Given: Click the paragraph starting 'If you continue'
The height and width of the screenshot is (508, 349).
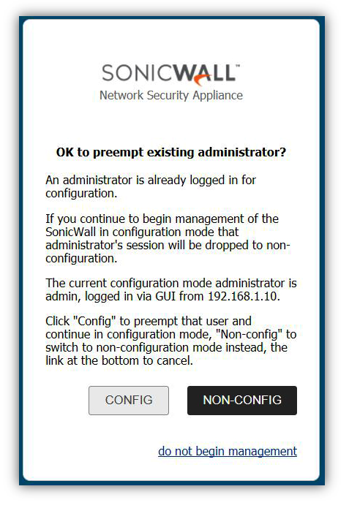Looking at the screenshot, I should [x=168, y=238].
